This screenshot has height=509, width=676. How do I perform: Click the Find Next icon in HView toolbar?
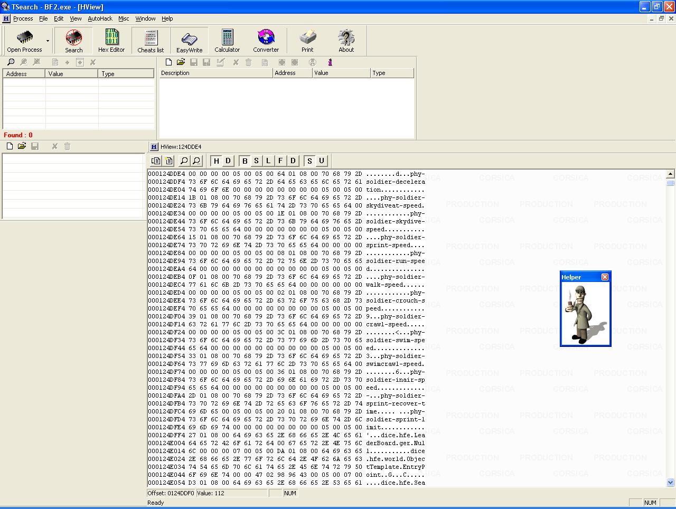[x=196, y=161]
